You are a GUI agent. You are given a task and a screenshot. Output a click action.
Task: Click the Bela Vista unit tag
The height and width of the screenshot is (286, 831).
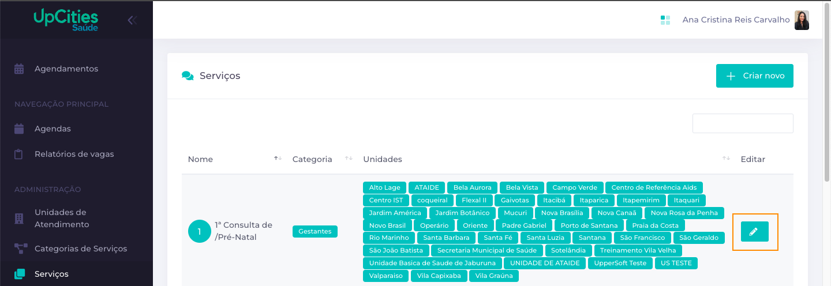522,187
